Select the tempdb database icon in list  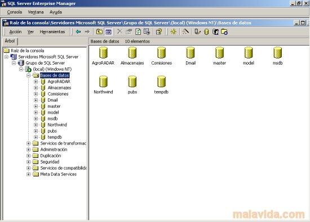point(161,81)
